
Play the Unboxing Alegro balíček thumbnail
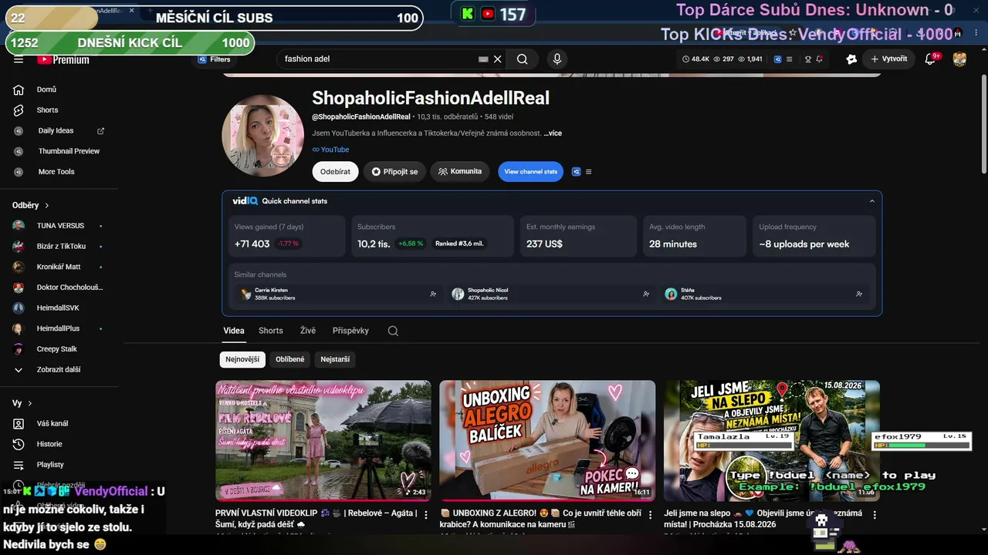547,441
